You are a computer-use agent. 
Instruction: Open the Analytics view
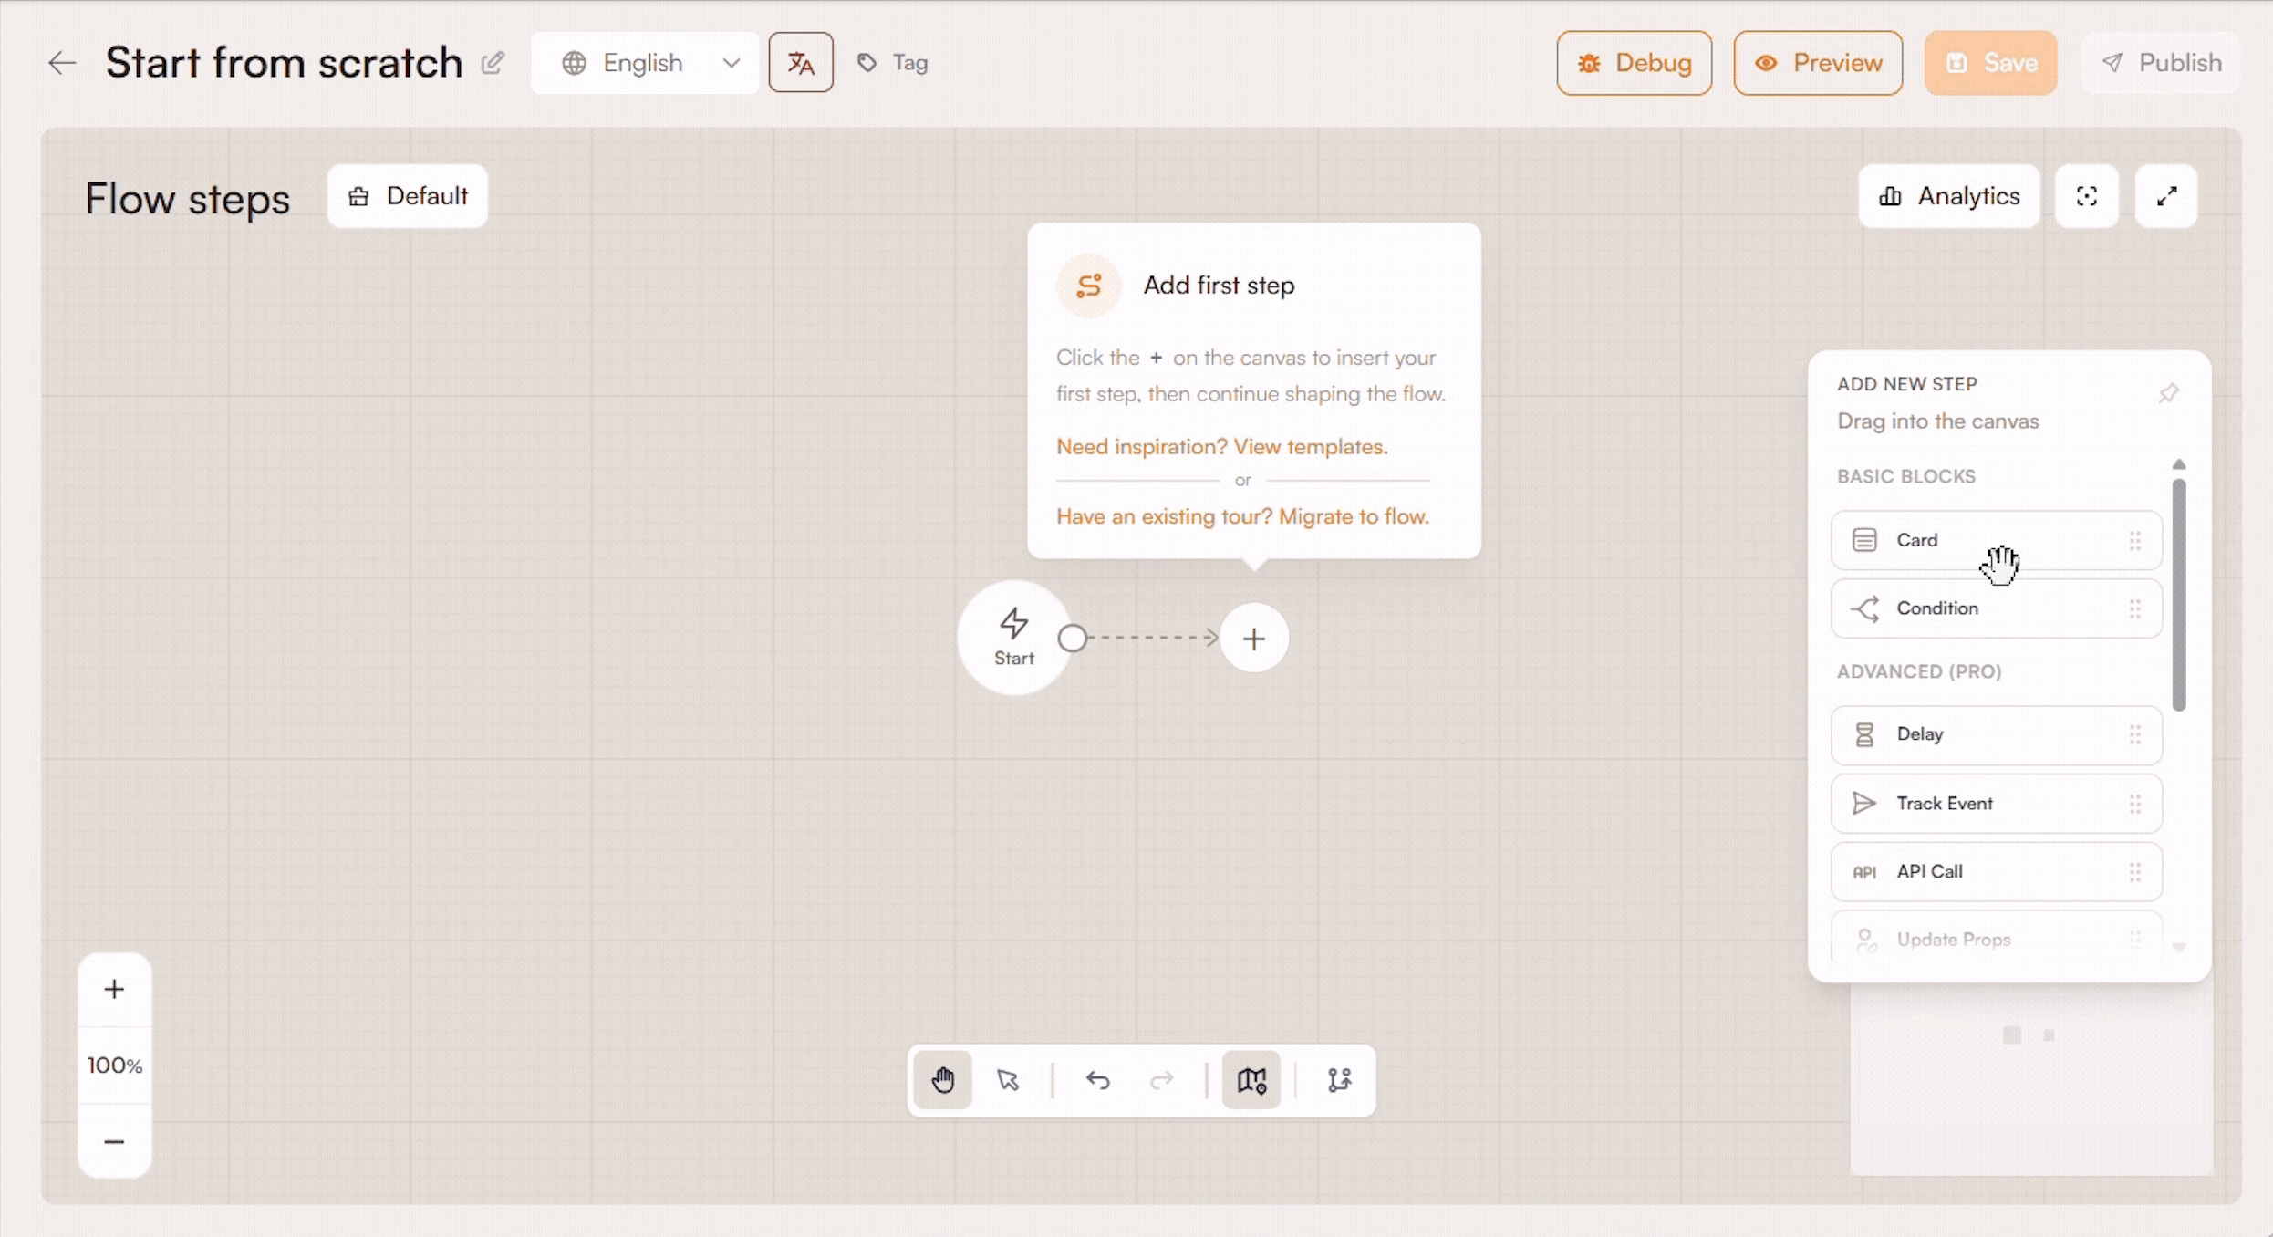click(x=1948, y=196)
